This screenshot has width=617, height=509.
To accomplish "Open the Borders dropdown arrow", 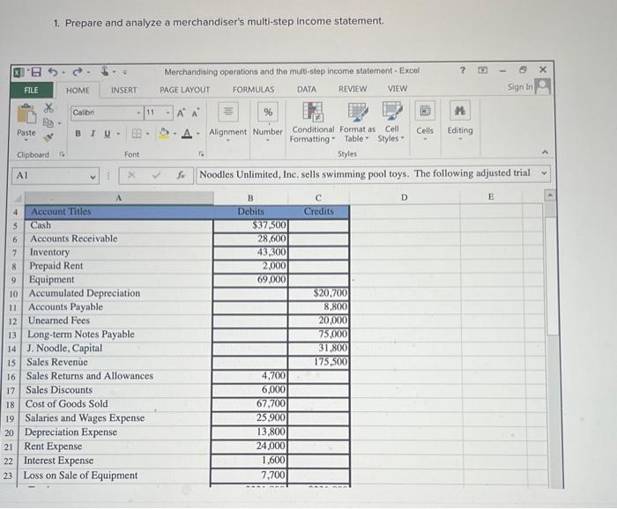I will point(147,134).
